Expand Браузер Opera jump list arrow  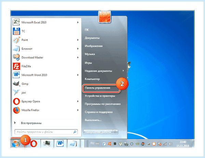click(x=78, y=101)
